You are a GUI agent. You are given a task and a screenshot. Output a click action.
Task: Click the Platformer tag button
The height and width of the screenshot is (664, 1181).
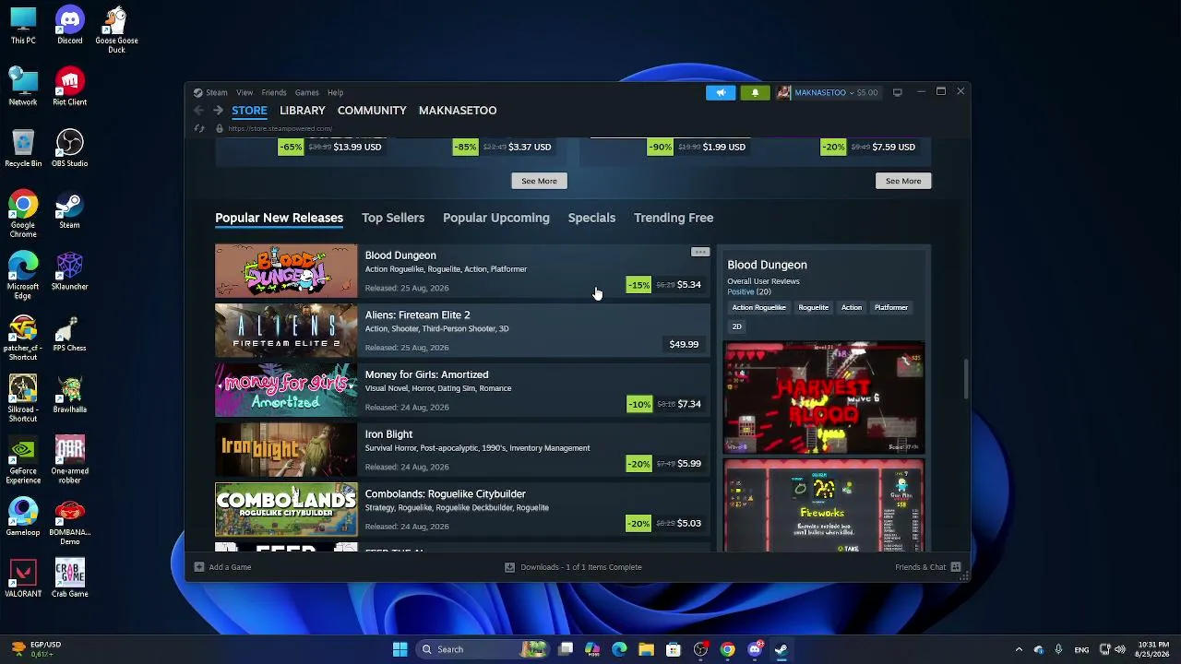(891, 308)
